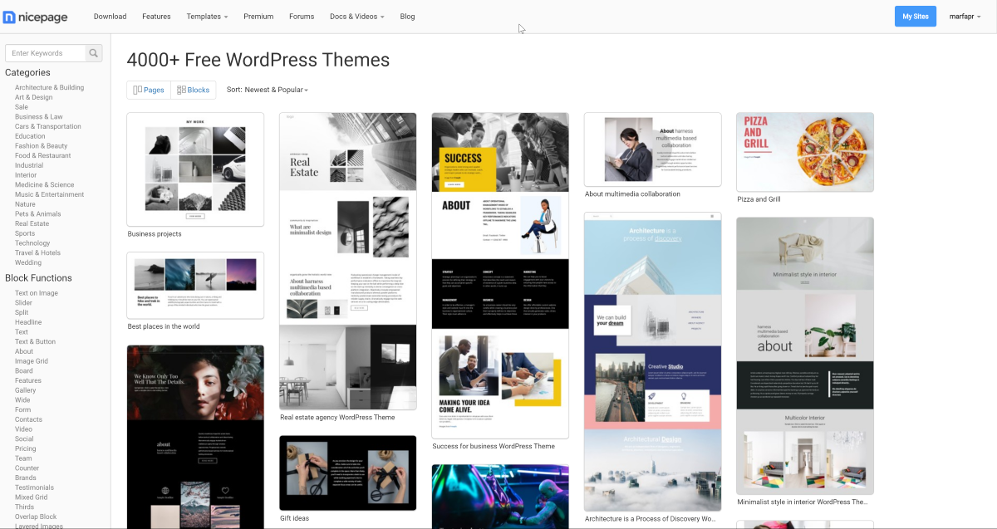Viewport: 997px width, 529px height.
Task: Filter by Slider block function
Action: click(23, 303)
